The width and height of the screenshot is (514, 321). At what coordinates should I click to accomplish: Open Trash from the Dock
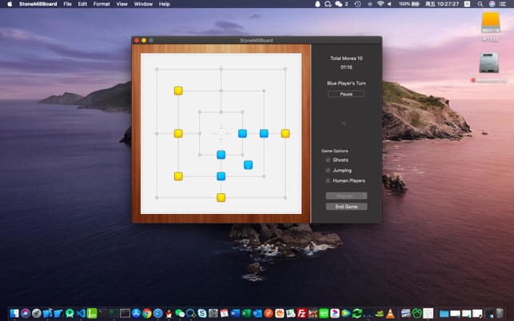[x=500, y=313]
